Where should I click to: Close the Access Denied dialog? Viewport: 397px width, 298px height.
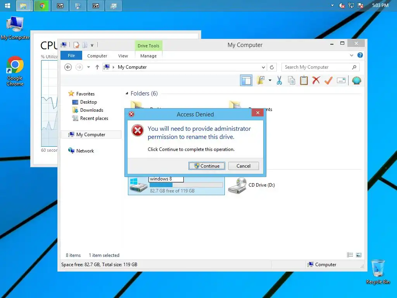coord(258,113)
